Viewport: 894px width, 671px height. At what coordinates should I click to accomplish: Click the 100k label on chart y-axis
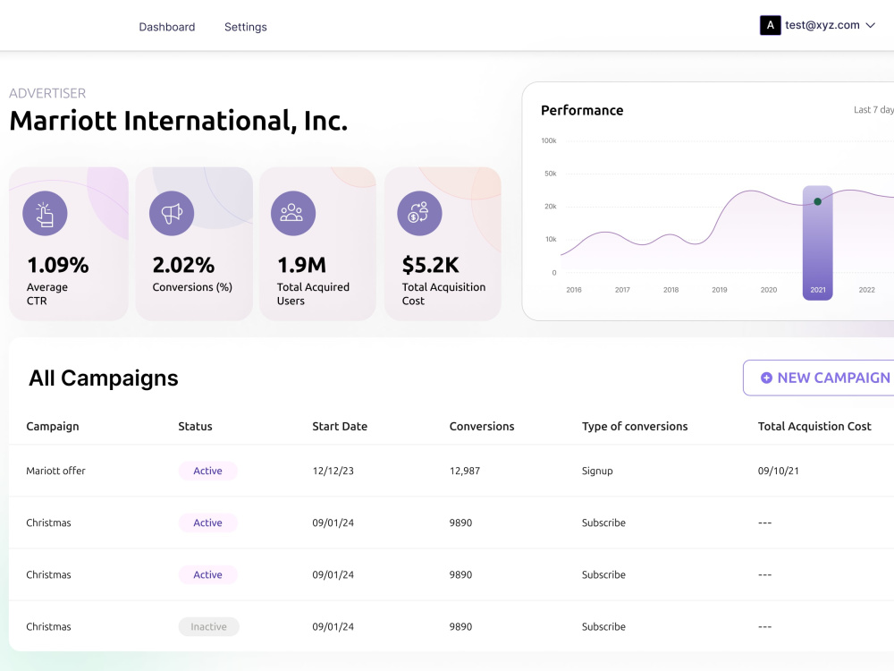click(549, 140)
